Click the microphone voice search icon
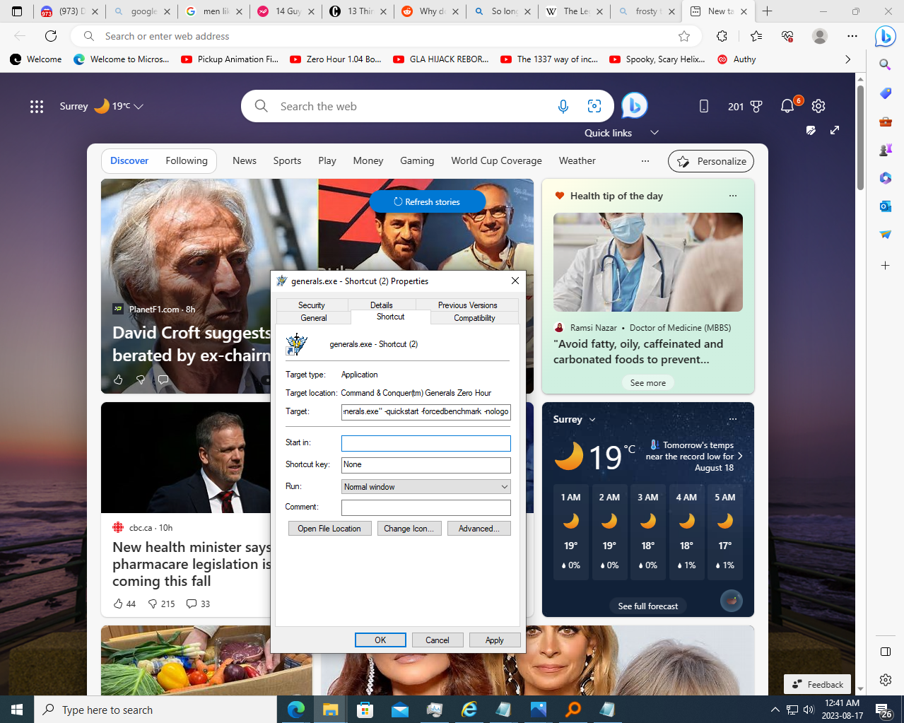Screen dimensions: 904x723 [x=563, y=106]
